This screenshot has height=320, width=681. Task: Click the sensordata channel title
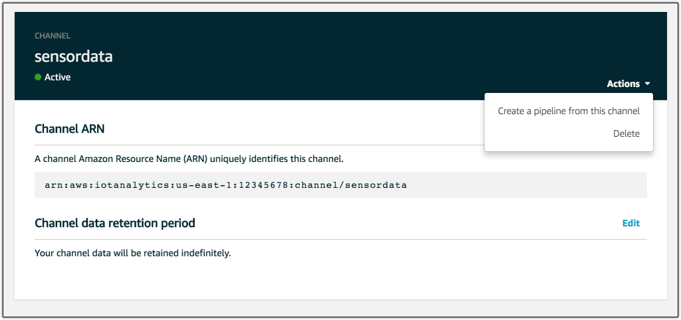[73, 56]
